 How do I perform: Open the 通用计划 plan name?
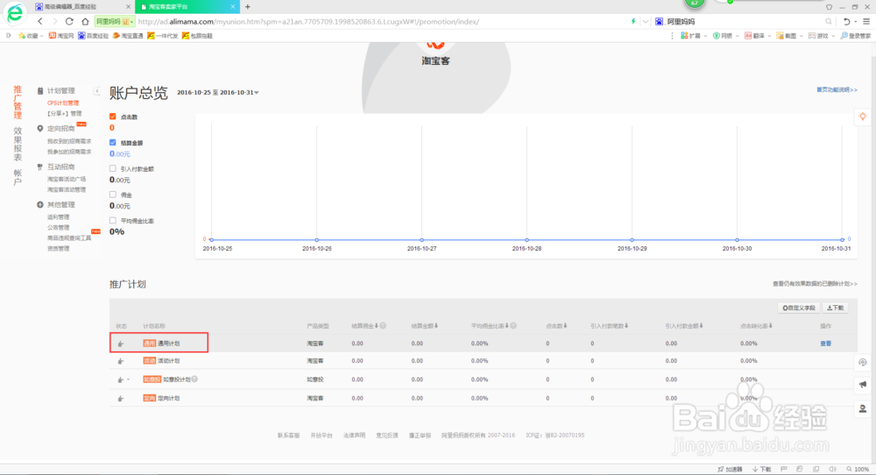pyautogui.click(x=168, y=344)
